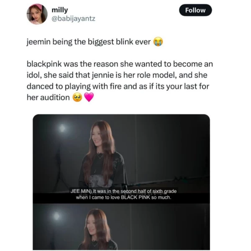Open milly's profile picture avatar
This screenshot has width=251, height=251.
tap(37, 14)
